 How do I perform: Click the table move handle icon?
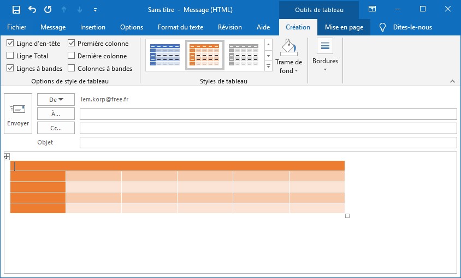click(7, 156)
